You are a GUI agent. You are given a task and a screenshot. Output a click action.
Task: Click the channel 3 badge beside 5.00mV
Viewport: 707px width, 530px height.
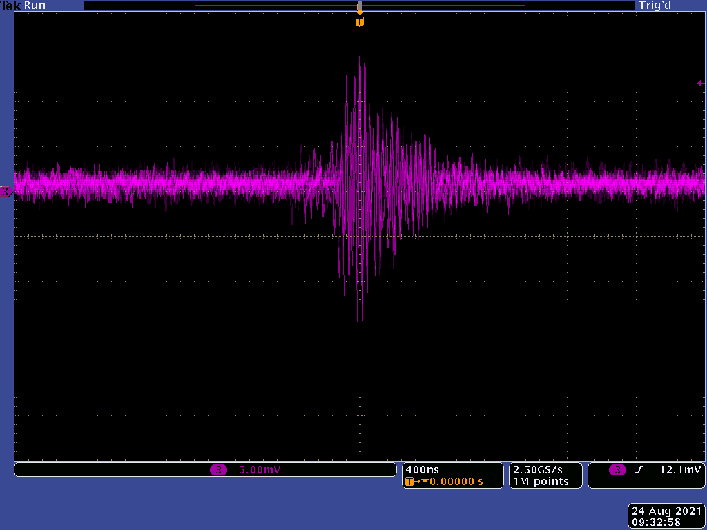pos(218,470)
